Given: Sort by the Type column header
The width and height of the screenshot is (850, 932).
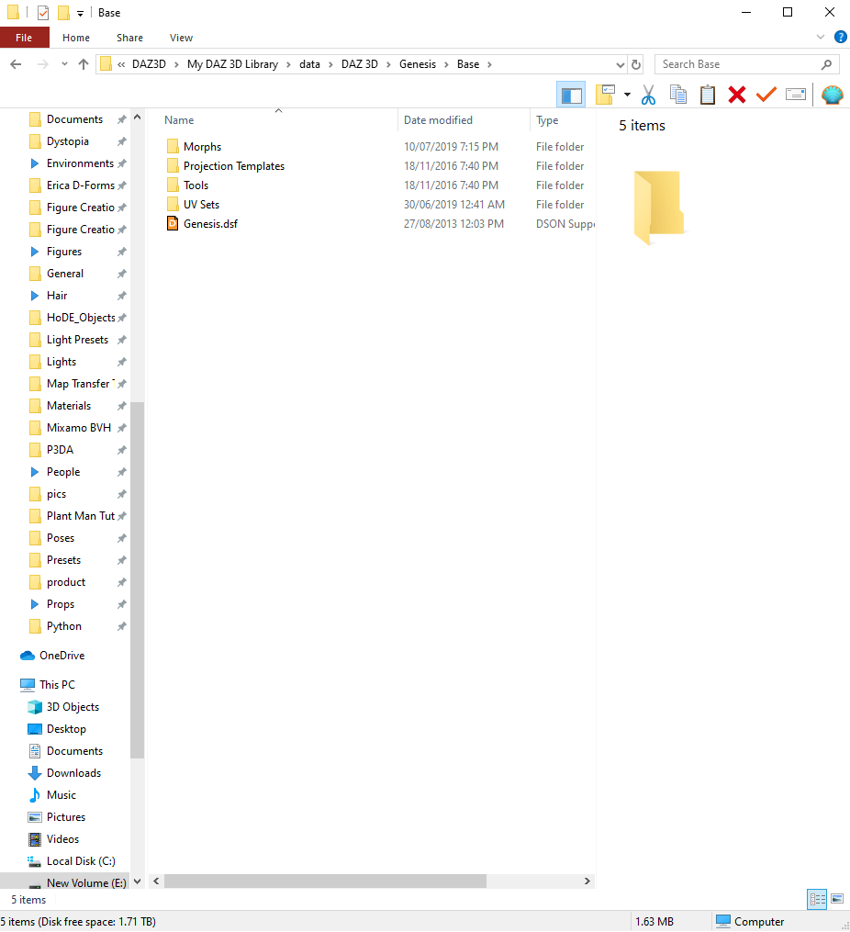Looking at the screenshot, I should pos(563,120).
